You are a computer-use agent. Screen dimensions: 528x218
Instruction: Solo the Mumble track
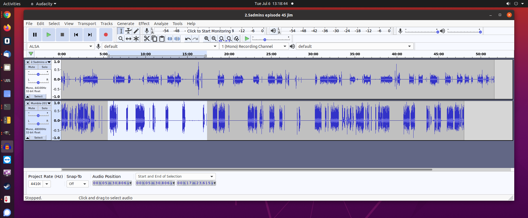pos(45,108)
